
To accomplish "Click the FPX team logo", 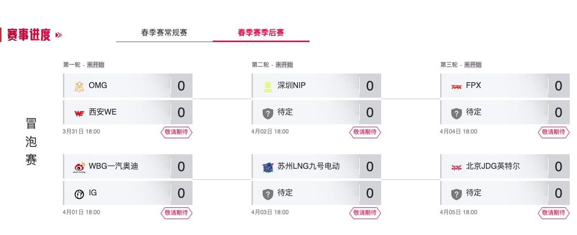I will pyautogui.click(x=456, y=87).
